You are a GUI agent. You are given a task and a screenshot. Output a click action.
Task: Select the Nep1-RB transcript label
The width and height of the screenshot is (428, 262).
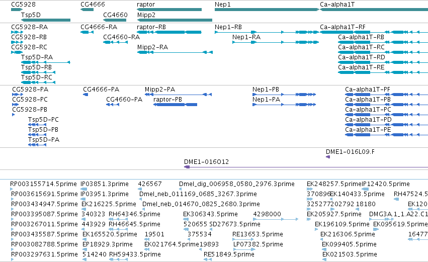pyautogui.click(x=228, y=27)
